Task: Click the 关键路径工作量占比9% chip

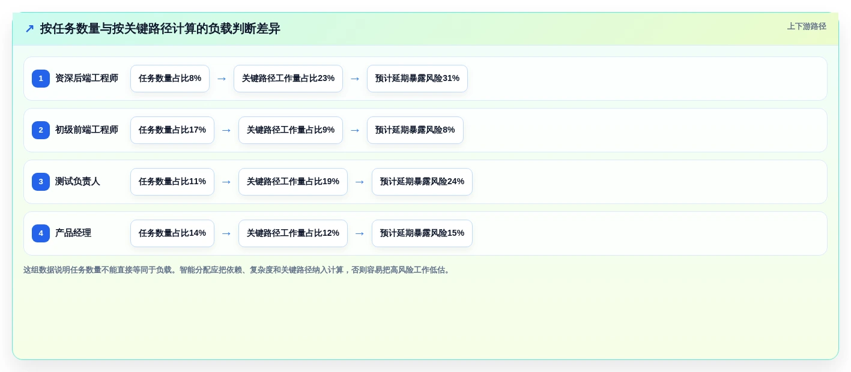Action: point(291,130)
